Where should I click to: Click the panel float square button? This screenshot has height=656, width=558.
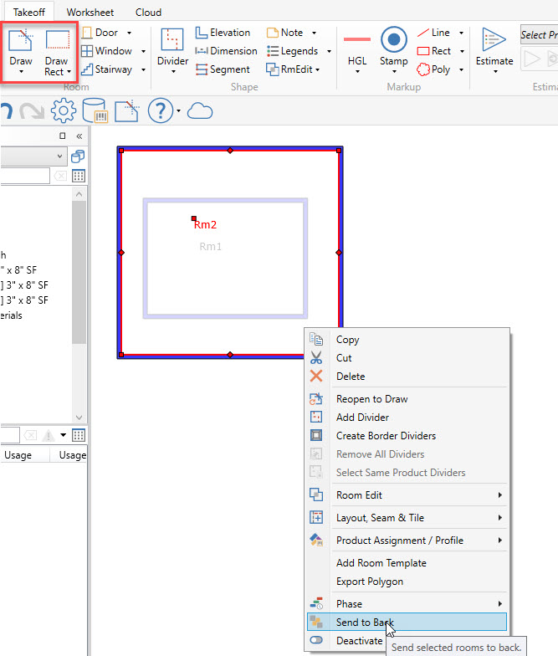pos(62,136)
